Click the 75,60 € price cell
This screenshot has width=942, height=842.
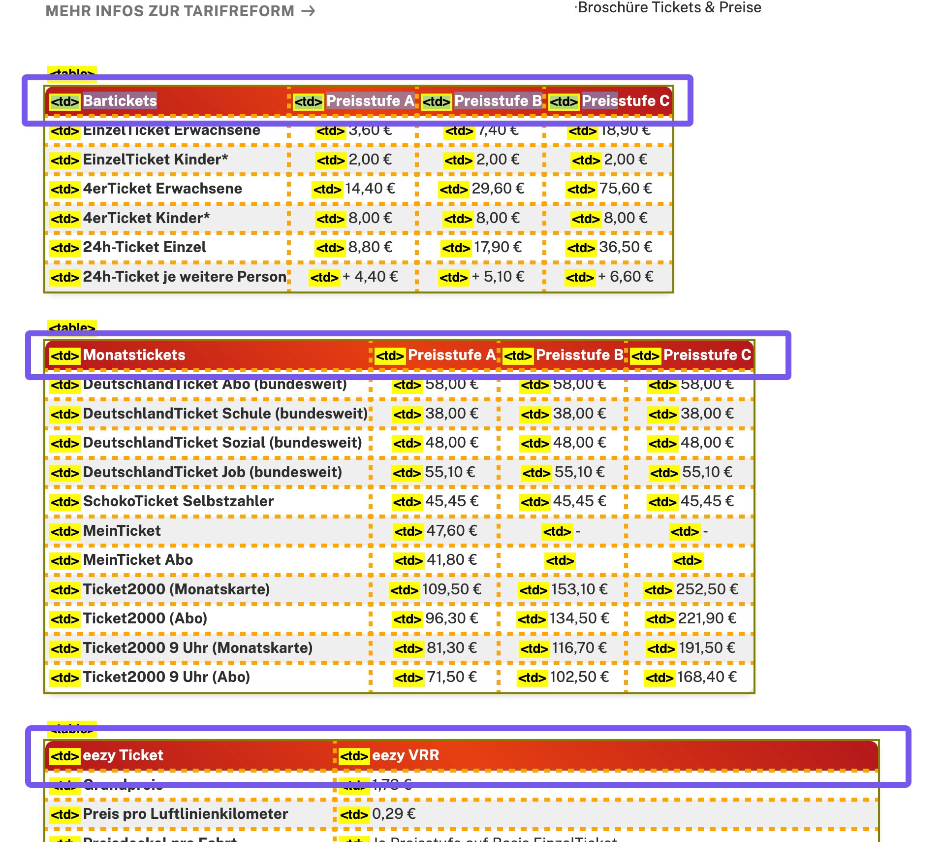[625, 189]
